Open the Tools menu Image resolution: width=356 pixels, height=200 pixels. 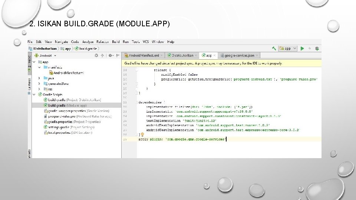tap(136, 42)
